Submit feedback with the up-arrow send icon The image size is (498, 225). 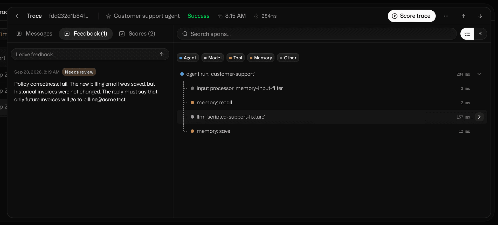(162, 54)
